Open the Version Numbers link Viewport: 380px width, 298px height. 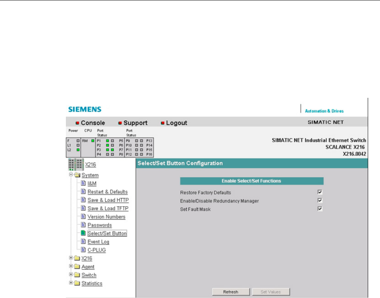point(106,217)
